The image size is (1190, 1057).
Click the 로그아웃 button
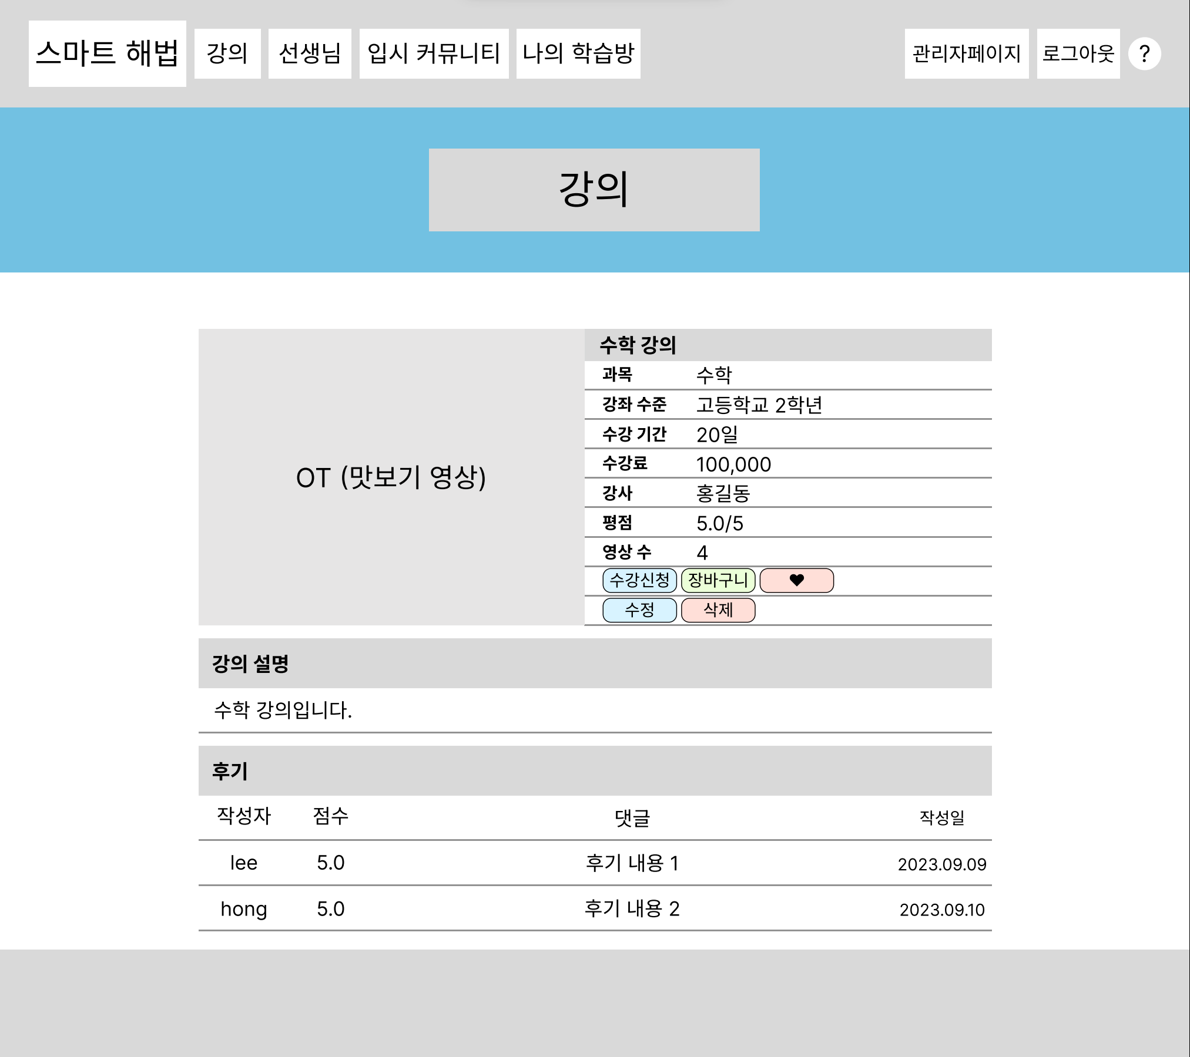pyautogui.click(x=1078, y=53)
